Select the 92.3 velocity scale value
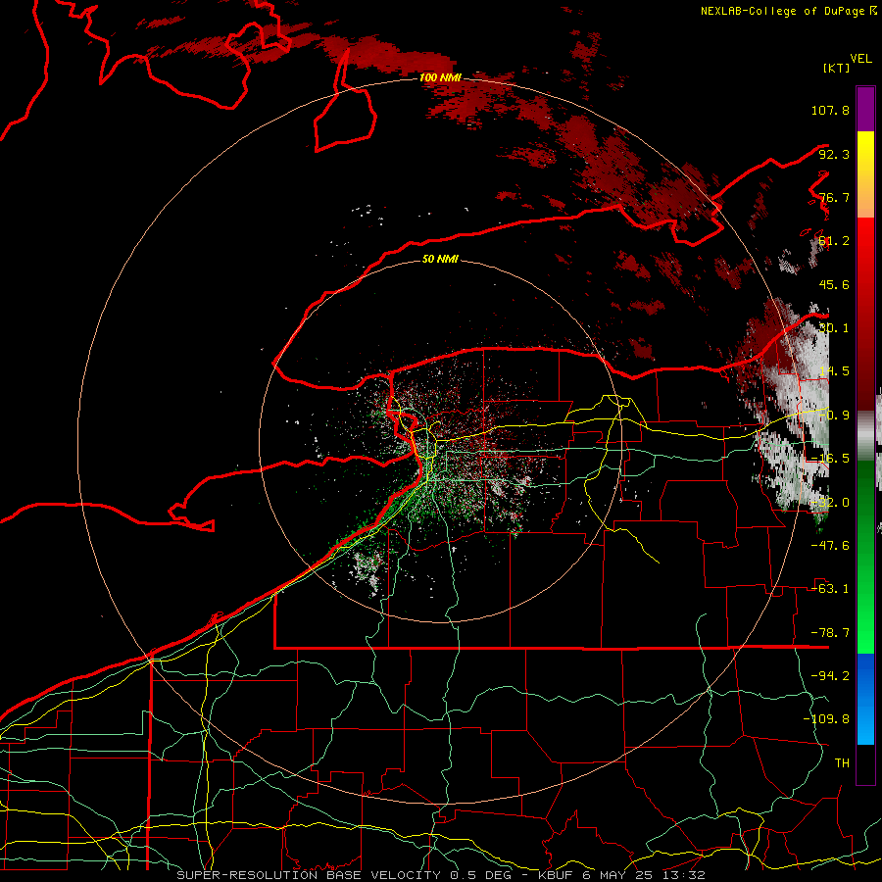The height and width of the screenshot is (882, 882). [x=834, y=154]
